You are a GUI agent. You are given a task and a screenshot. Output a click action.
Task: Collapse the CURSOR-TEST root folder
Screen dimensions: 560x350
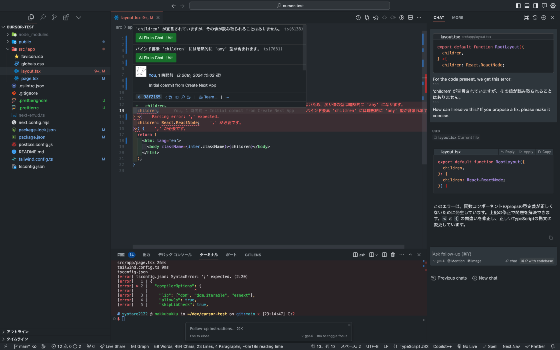3,27
